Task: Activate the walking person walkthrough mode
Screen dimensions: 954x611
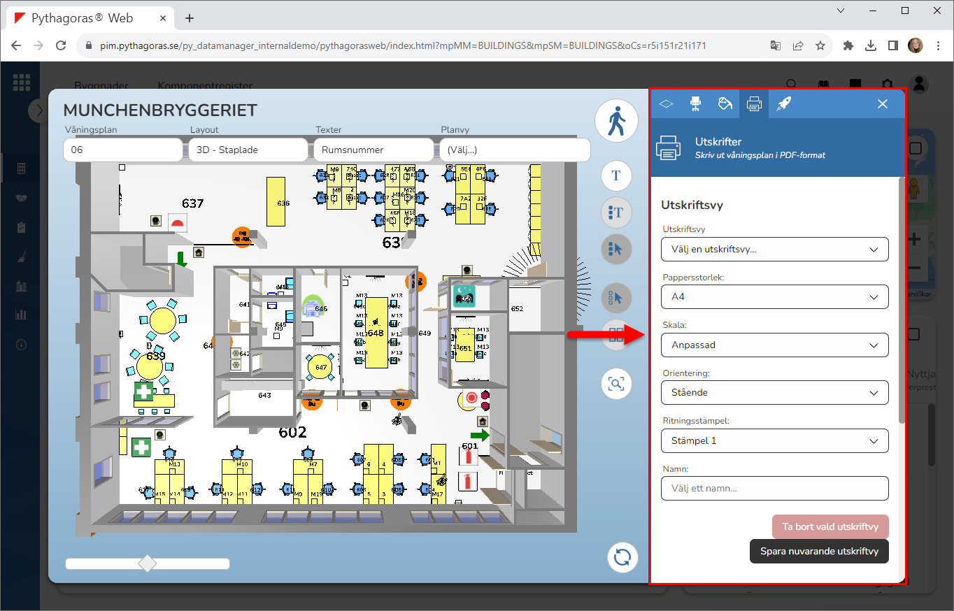Action: (x=616, y=122)
